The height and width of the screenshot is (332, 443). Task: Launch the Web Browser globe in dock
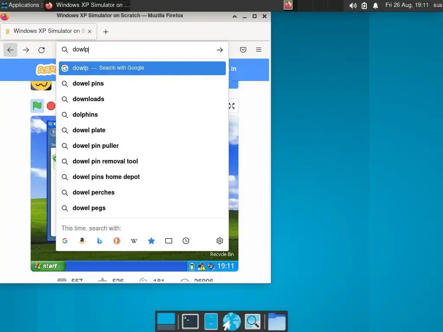pyautogui.click(x=232, y=322)
